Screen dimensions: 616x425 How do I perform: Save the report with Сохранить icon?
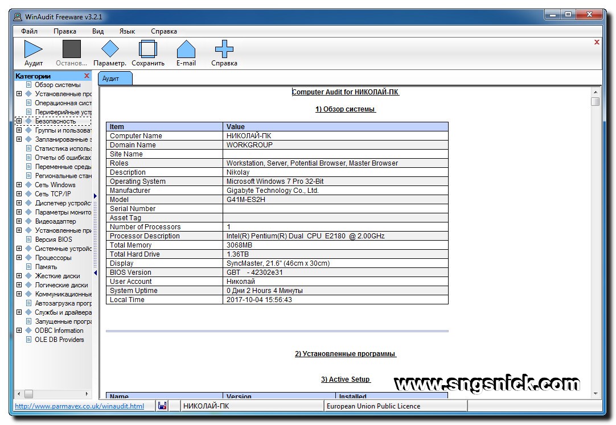(x=148, y=49)
